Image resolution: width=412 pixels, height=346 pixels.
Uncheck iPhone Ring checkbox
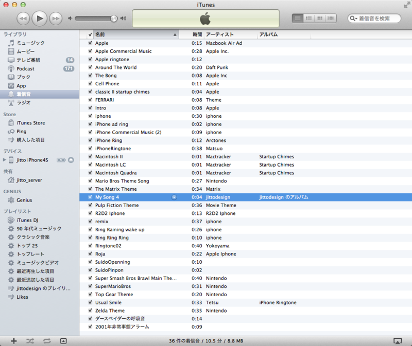[x=90, y=140]
